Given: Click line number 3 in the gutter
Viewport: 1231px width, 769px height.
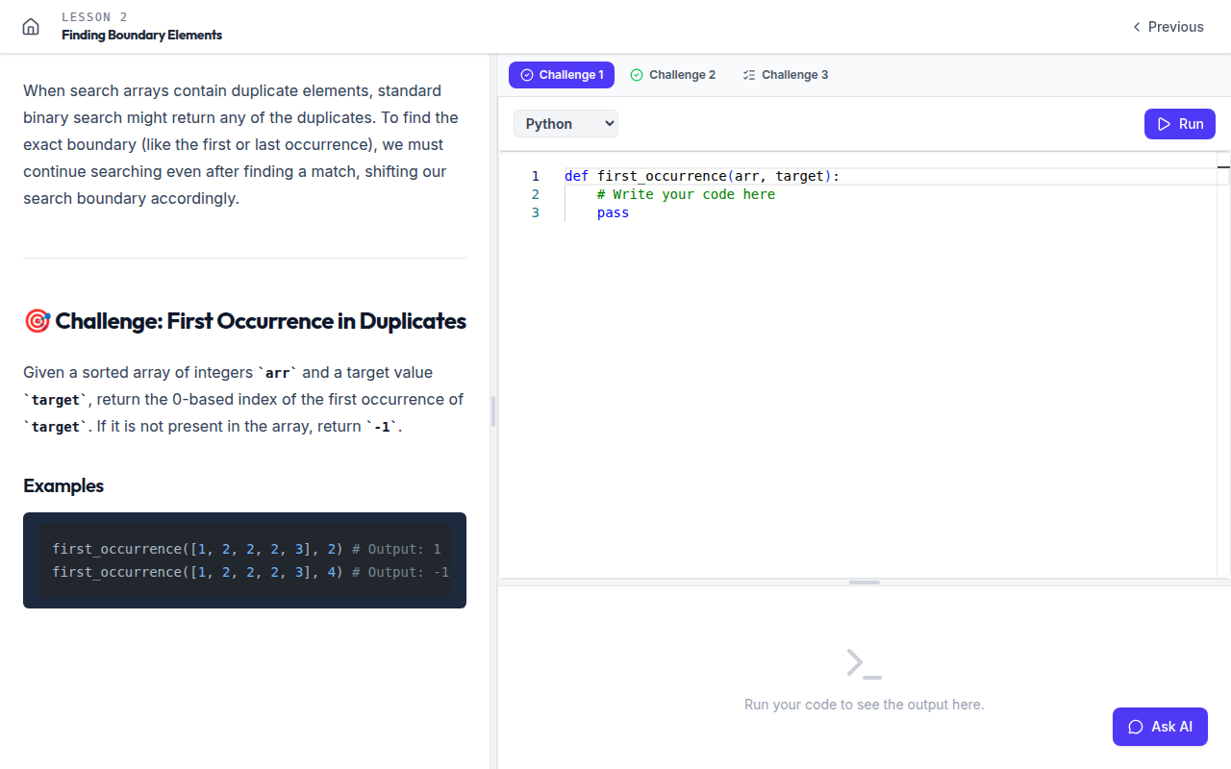Looking at the screenshot, I should 536,212.
